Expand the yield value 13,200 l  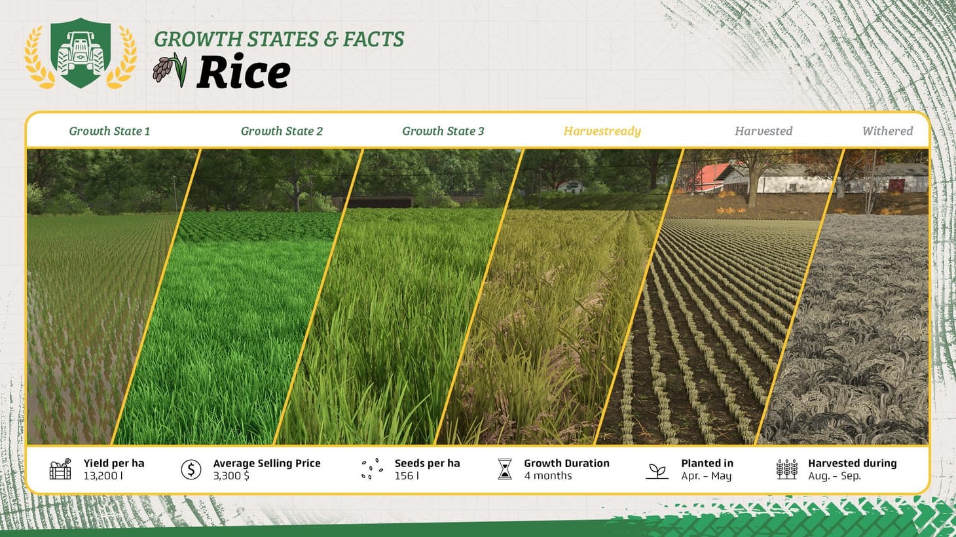pyautogui.click(x=105, y=476)
